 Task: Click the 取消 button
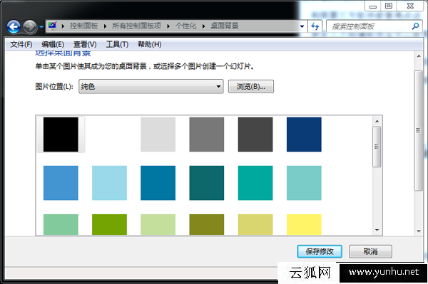pos(371,251)
